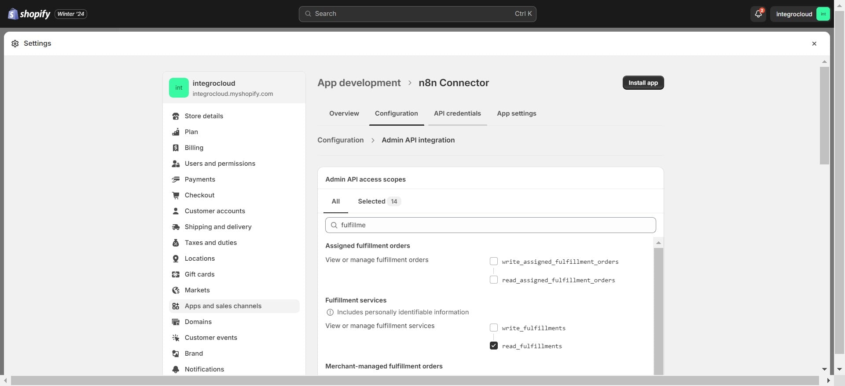Click the Billing icon in sidebar
845x386 pixels.
tap(176, 148)
